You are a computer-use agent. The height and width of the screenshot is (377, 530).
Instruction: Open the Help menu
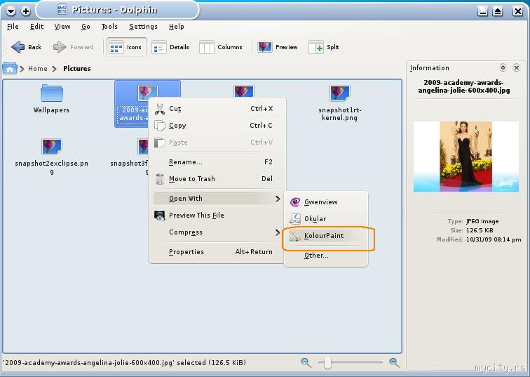coord(176,27)
